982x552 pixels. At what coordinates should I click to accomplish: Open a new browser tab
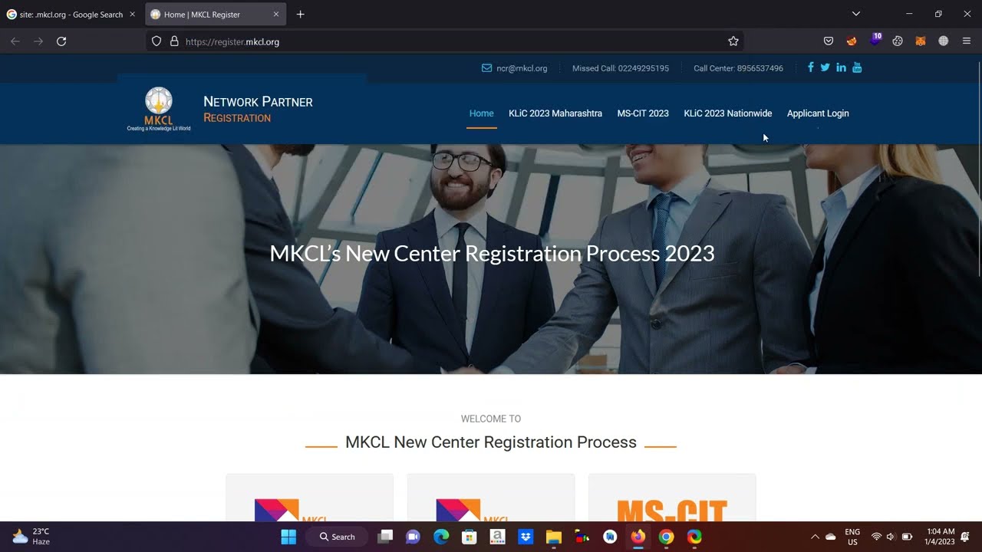point(300,15)
